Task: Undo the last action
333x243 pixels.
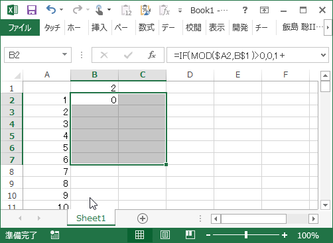Action: pyautogui.click(x=51, y=10)
